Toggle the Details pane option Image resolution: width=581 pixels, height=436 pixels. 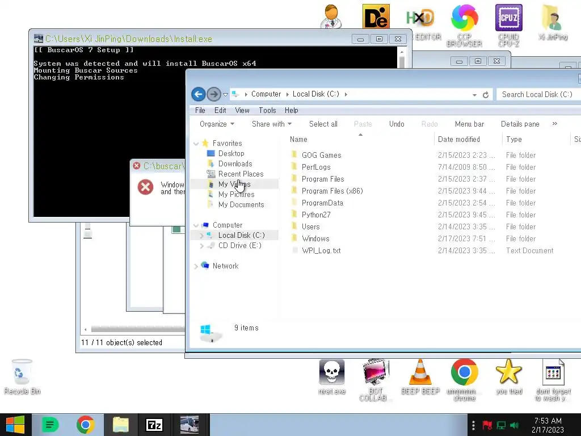[x=520, y=124]
